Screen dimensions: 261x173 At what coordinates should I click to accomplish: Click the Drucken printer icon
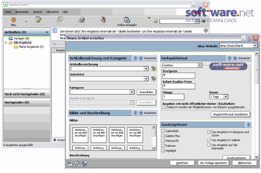pyautogui.click(x=82, y=20)
